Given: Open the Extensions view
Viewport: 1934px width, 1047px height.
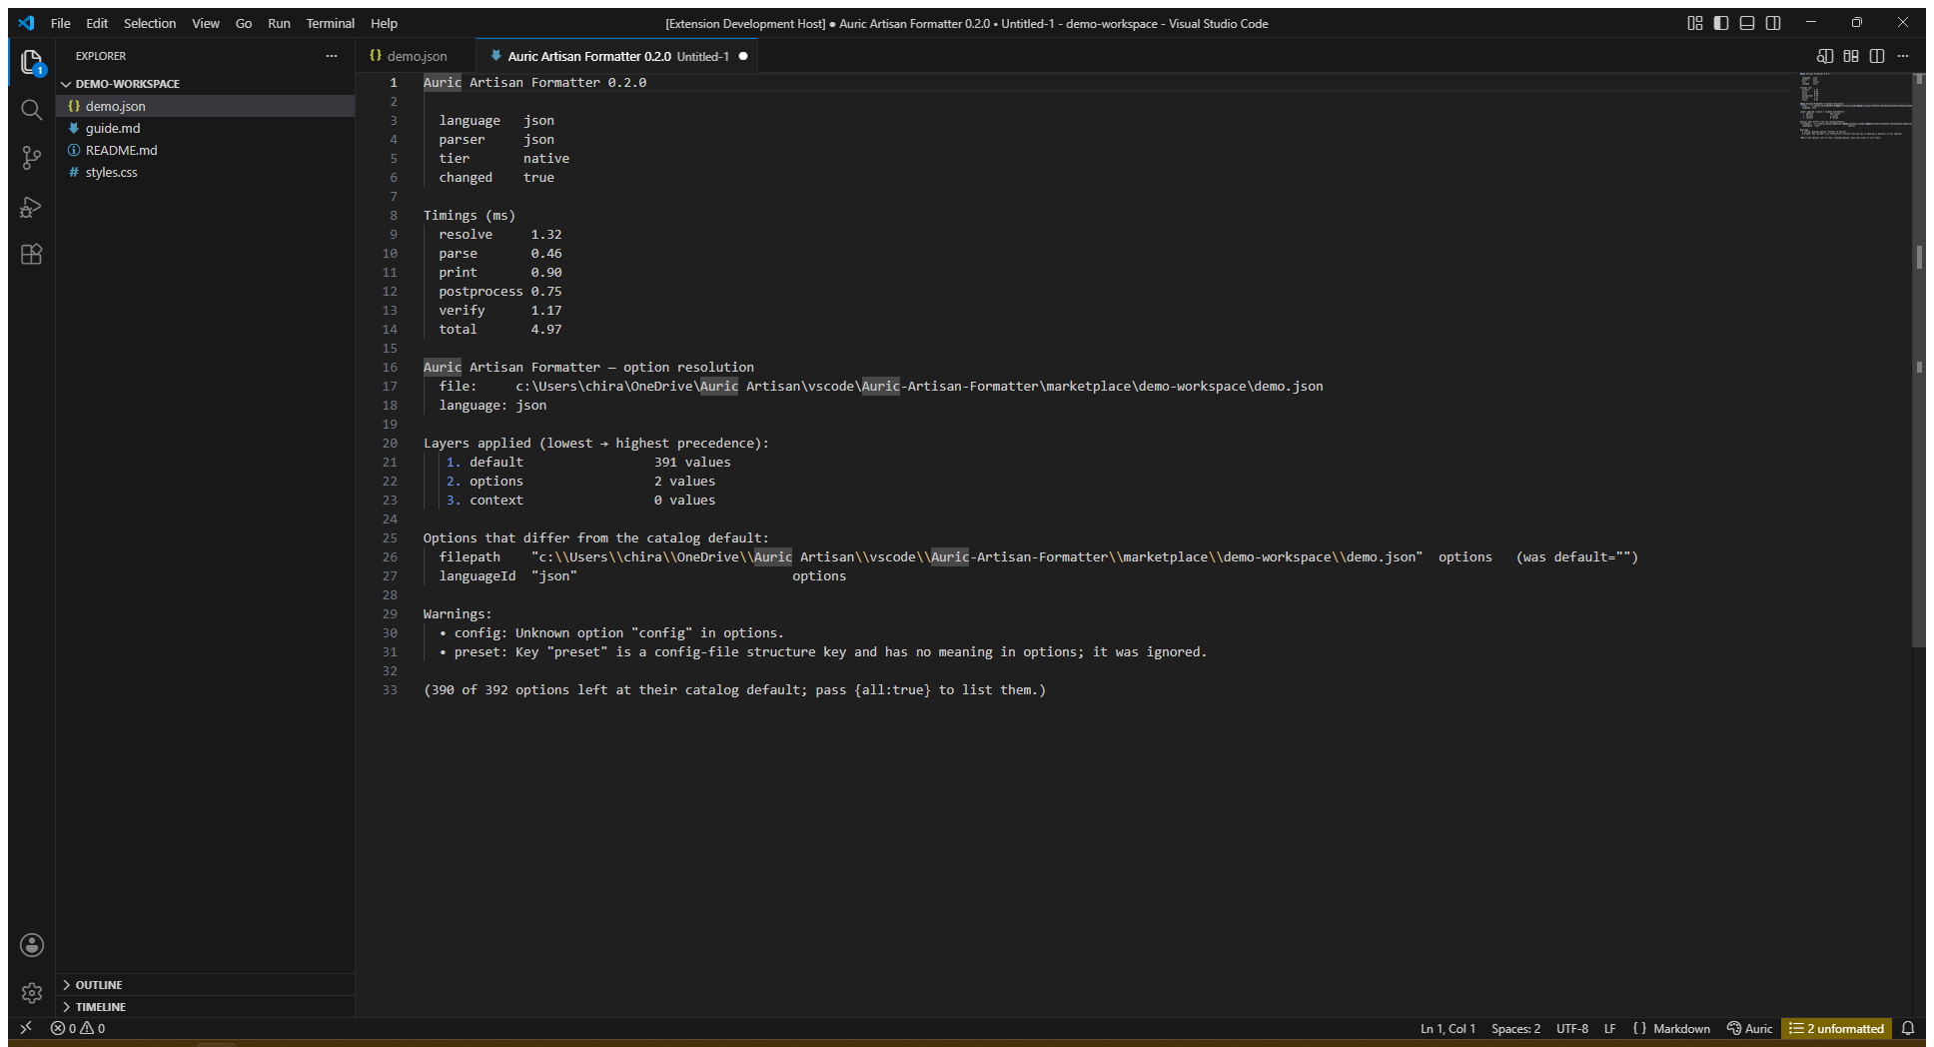Looking at the screenshot, I should tap(32, 255).
